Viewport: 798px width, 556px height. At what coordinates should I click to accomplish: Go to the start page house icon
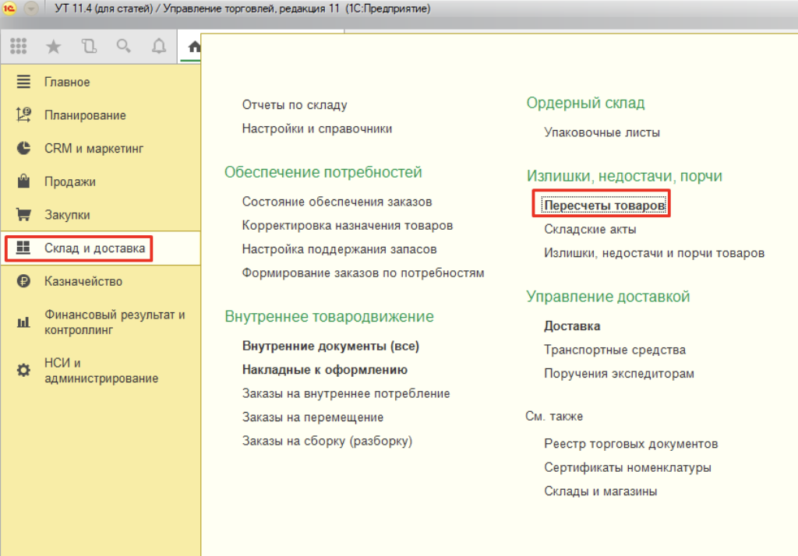(192, 45)
